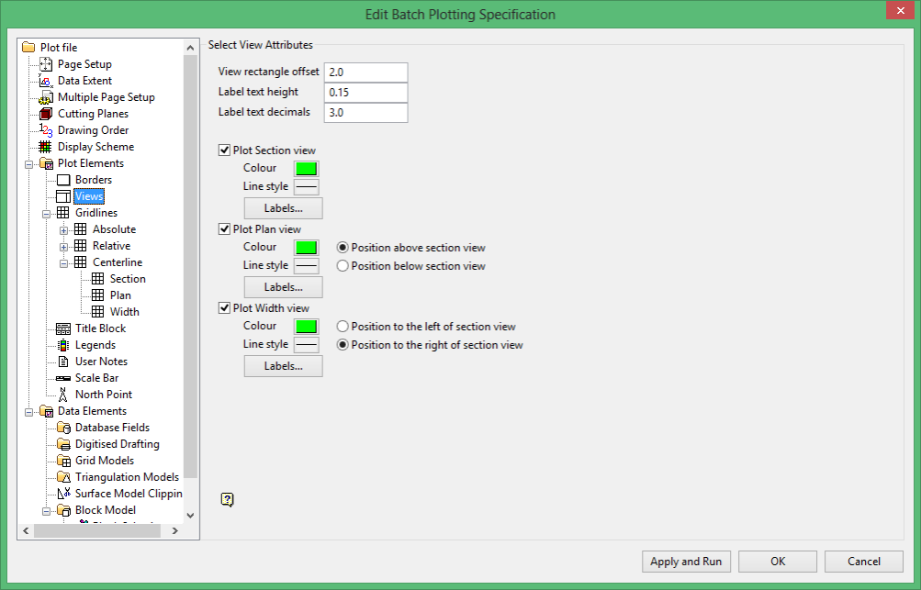
Task: Expand the Absolute gridlines node
Action: 63,230
